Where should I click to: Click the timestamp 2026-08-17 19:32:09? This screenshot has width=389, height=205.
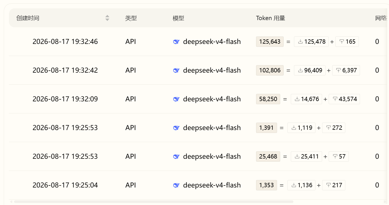pos(65,99)
